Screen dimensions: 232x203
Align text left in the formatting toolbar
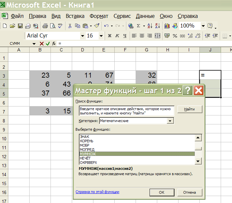(x=134, y=36)
